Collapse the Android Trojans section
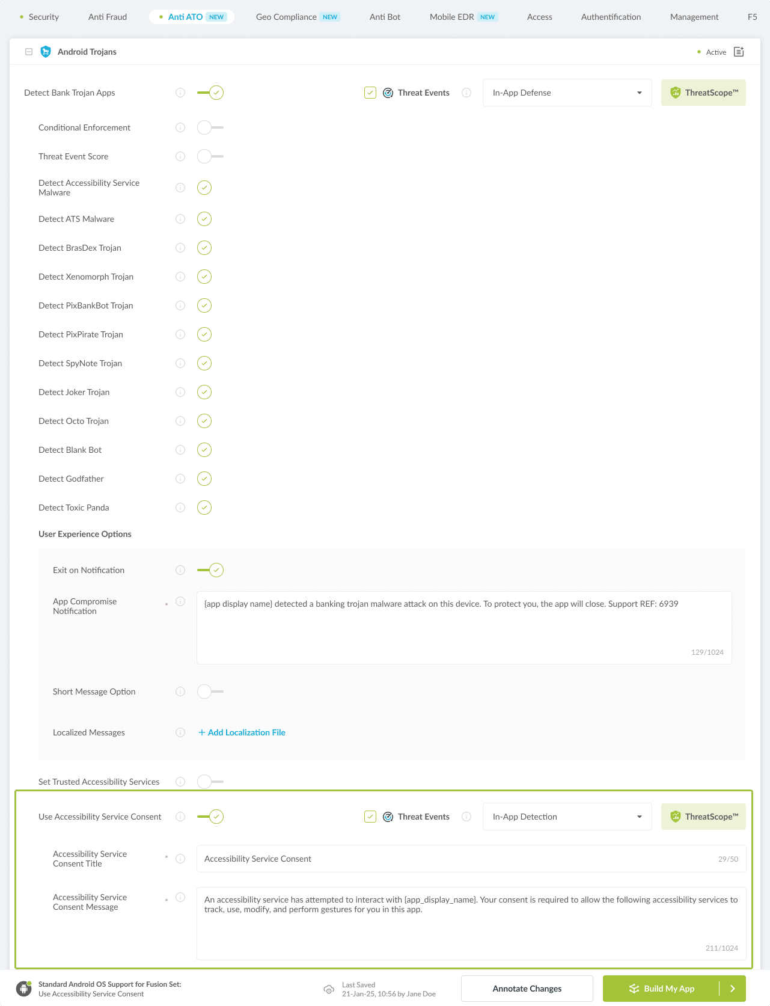This screenshot has width=770, height=1006. coord(29,52)
